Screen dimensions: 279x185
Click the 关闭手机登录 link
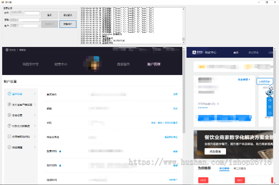pyautogui.click(x=171, y=123)
